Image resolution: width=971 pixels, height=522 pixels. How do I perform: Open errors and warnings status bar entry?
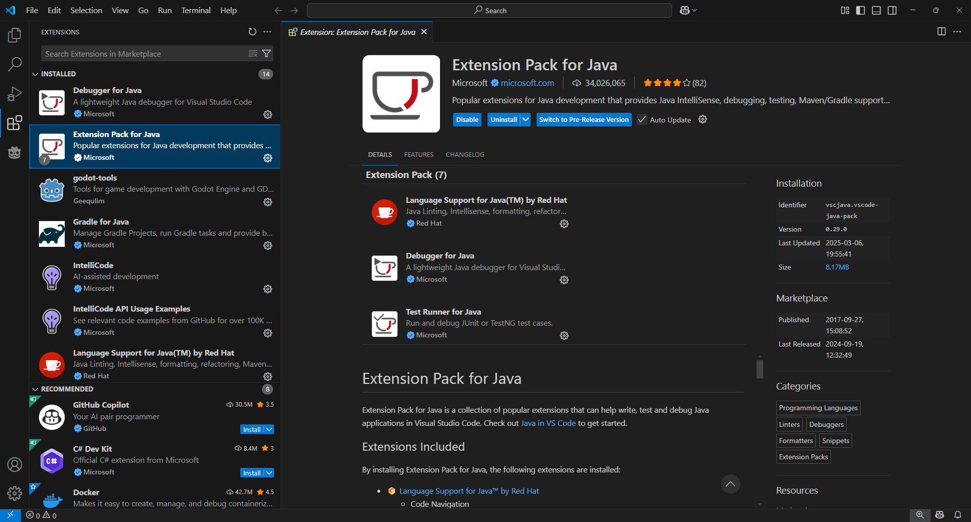41,515
